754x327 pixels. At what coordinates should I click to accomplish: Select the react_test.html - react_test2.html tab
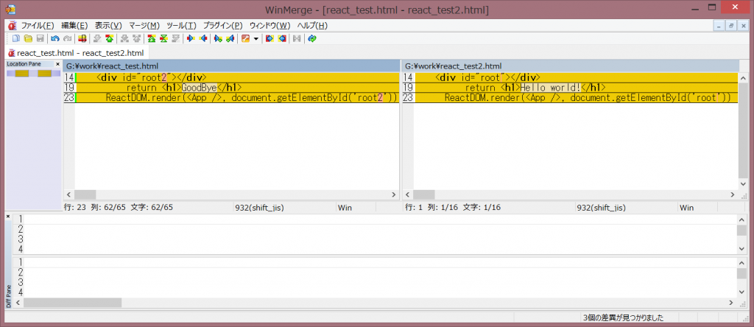click(76, 53)
